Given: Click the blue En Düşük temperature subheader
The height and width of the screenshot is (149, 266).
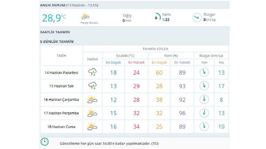Looking at the screenshot, I should click(113, 62).
